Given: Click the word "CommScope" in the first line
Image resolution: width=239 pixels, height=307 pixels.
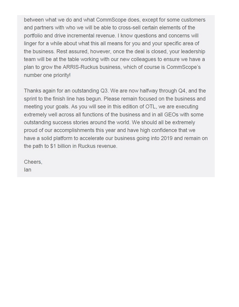Looking at the screenshot, I should (111, 20).
